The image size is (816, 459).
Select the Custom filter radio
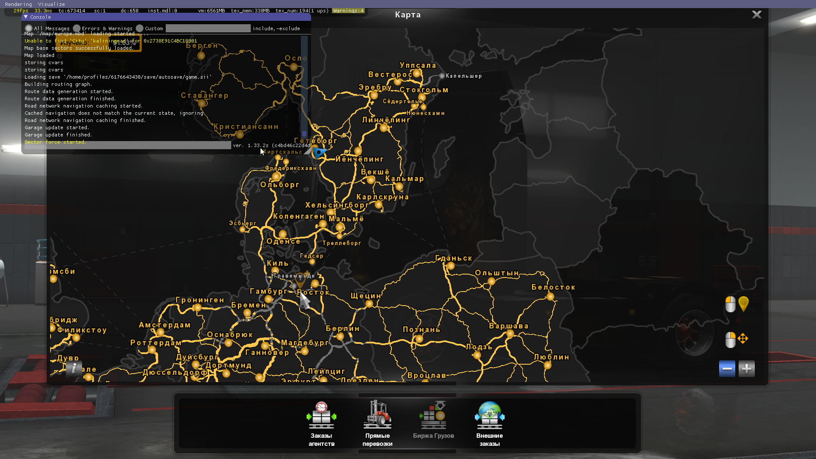pyautogui.click(x=139, y=28)
